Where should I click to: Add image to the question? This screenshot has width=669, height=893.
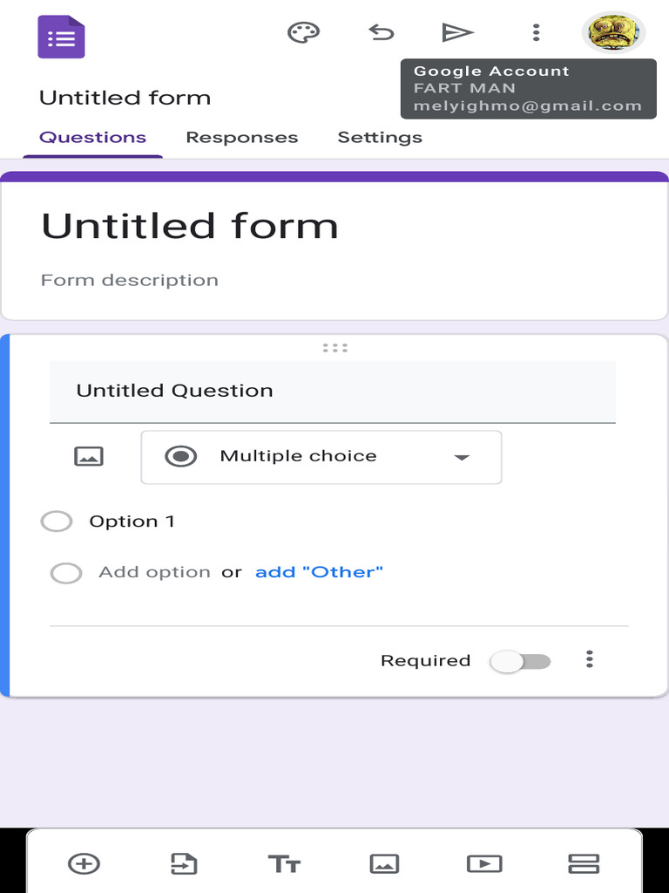tap(89, 456)
